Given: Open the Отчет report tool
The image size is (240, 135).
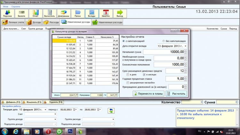Looking at the screenshot, I should click(x=36, y=13).
